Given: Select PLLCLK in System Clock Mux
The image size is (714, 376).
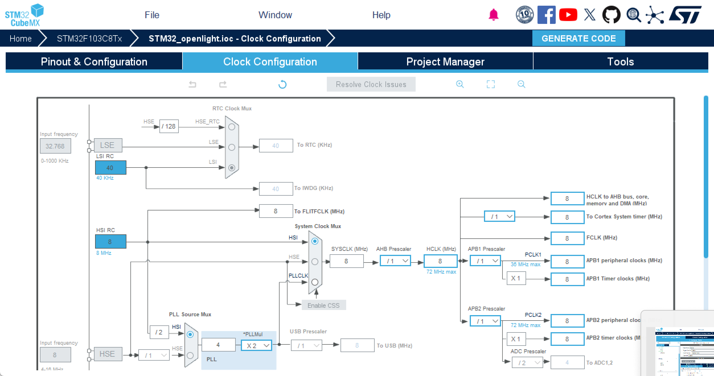Looking at the screenshot, I should coord(315,282).
